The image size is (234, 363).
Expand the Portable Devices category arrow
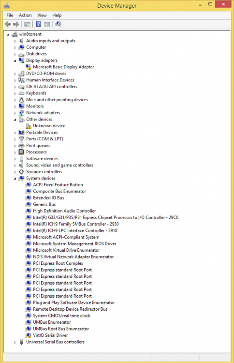[x=15, y=133]
